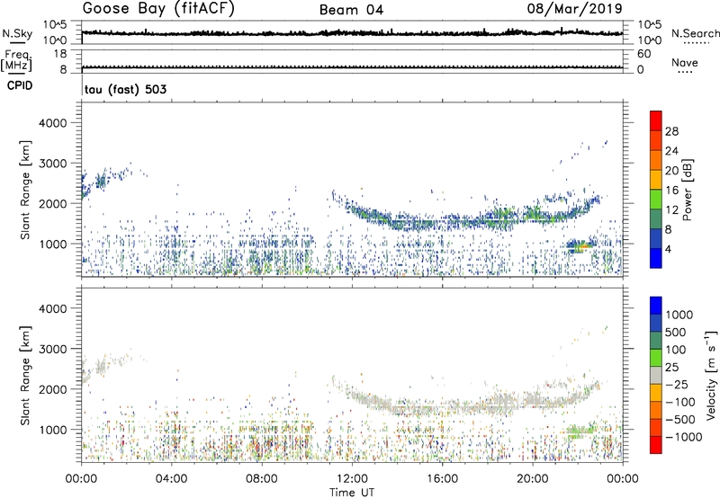Click the 'Beam 04' label
720x498 pixels.
point(351,10)
